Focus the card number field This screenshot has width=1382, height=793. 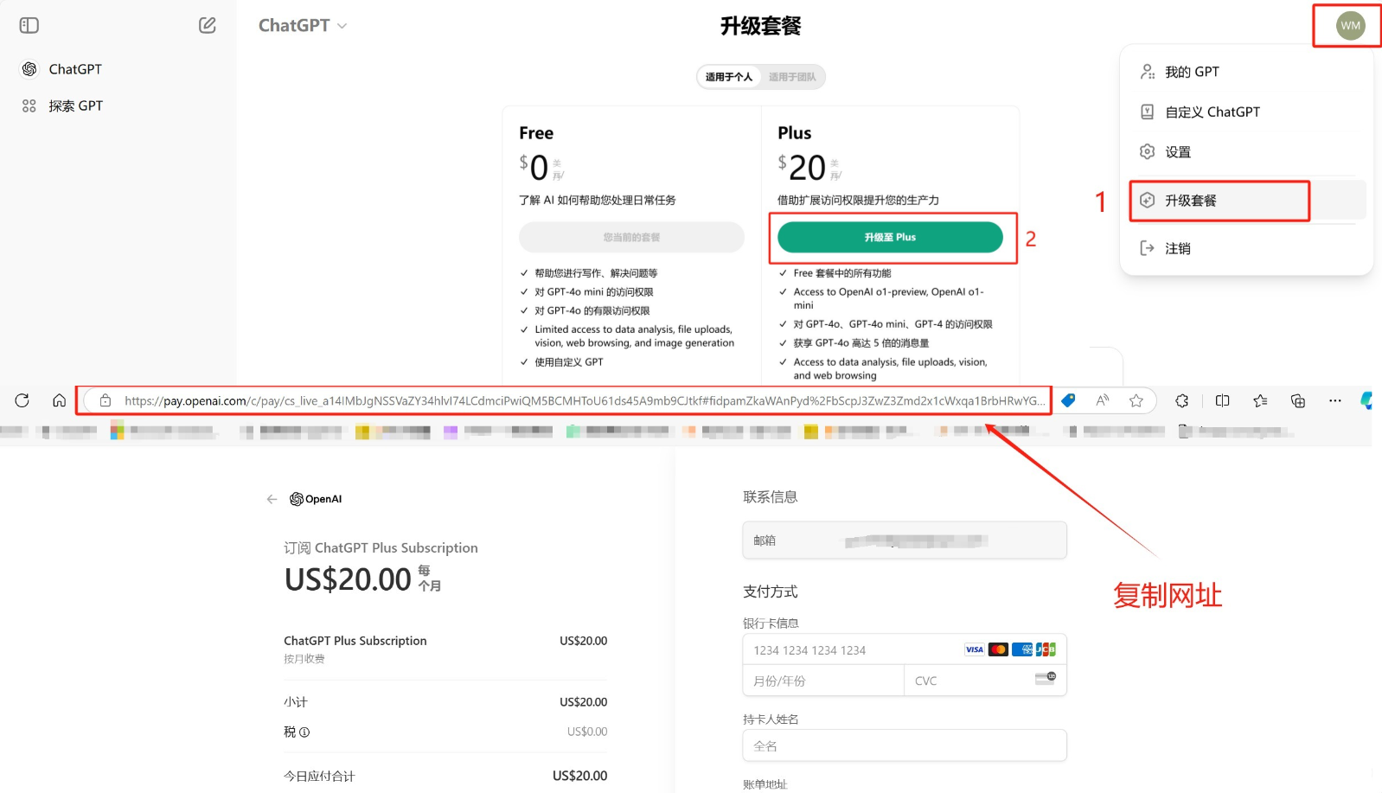tap(905, 649)
